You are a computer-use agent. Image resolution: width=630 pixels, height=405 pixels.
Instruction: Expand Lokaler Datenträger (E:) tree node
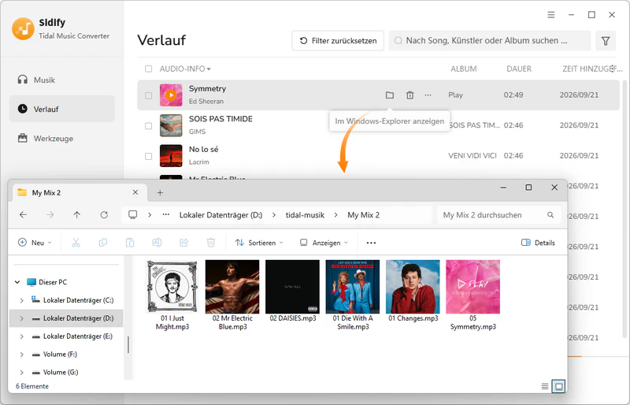pyautogui.click(x=22, y=336)
